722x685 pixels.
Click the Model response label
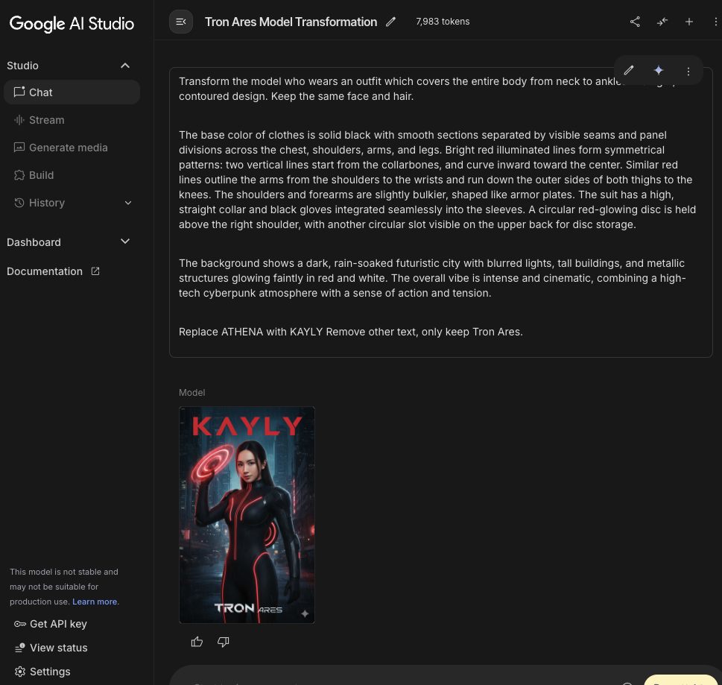191,393
